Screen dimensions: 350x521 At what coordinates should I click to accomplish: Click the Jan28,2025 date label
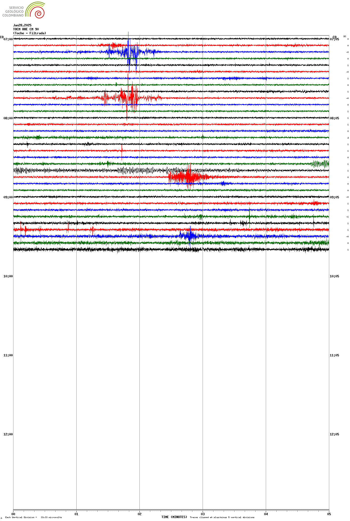[x=22, y=25]
